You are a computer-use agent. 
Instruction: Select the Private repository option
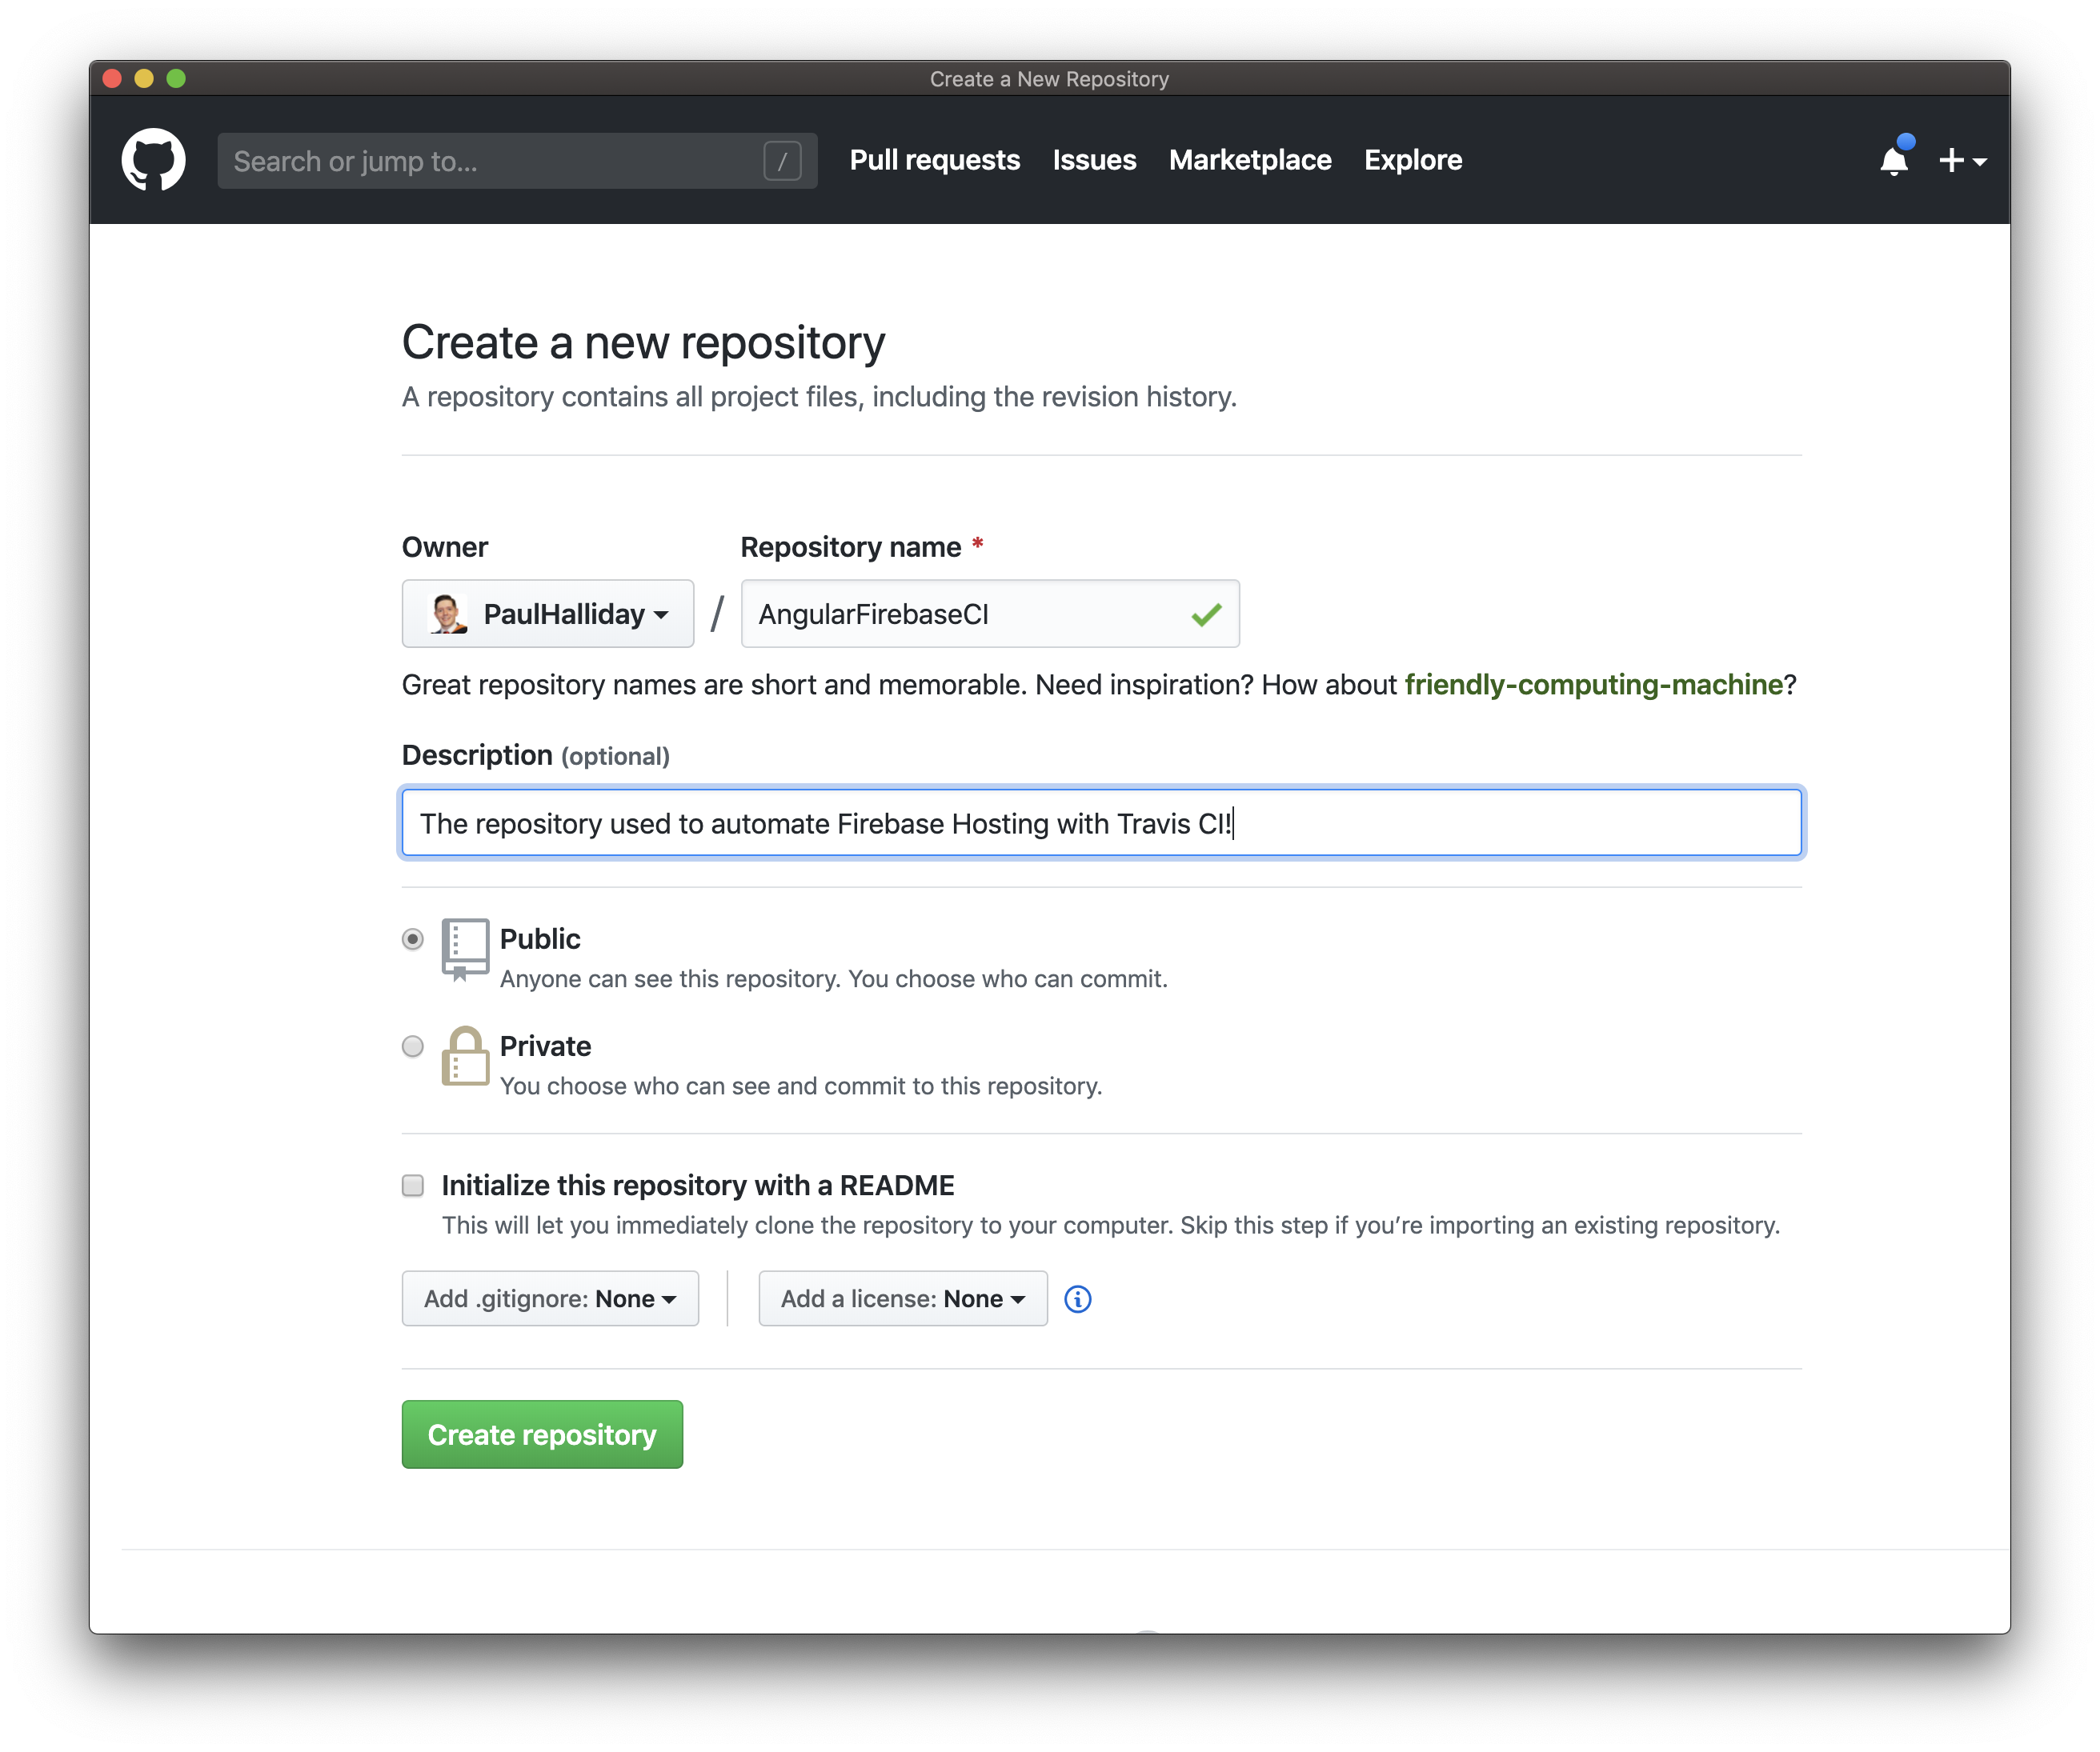[412, 1046]
